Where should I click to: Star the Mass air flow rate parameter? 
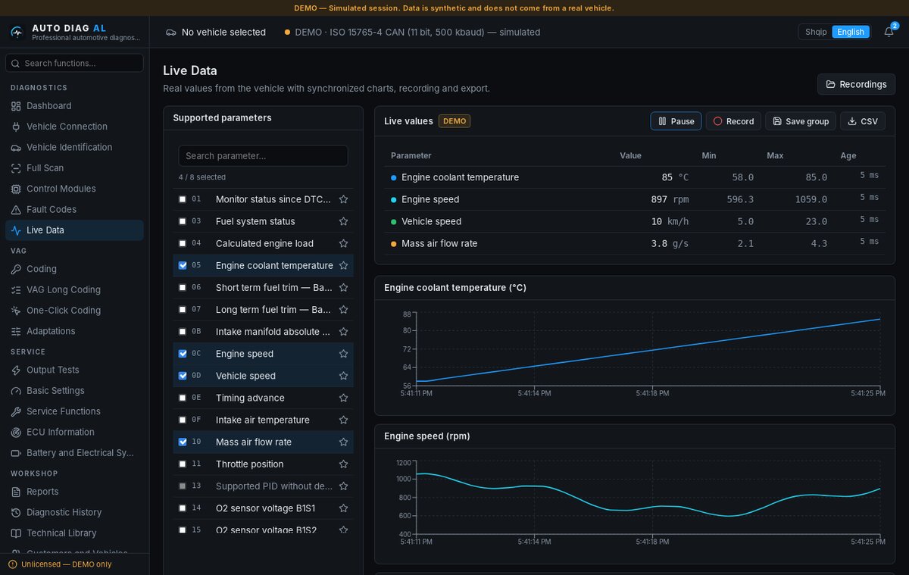[x=343, y=442]
